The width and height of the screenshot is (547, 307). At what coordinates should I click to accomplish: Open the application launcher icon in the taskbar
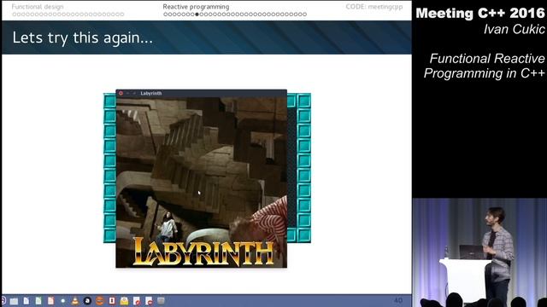[x=3, y=300]
